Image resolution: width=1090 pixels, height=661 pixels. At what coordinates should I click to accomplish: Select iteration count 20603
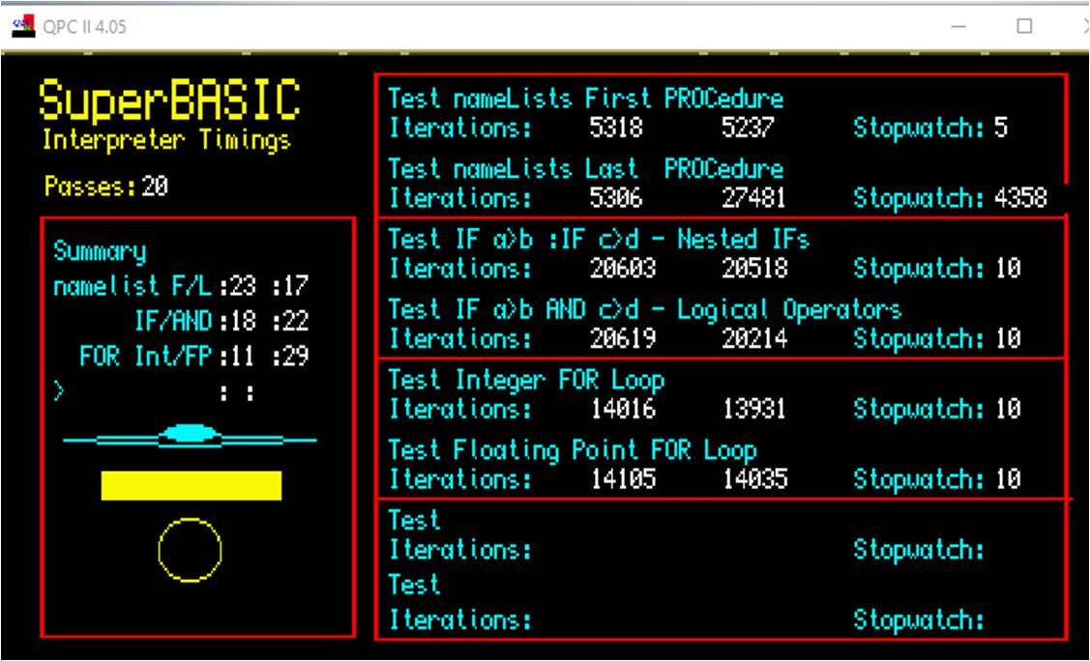click(623, 269)
